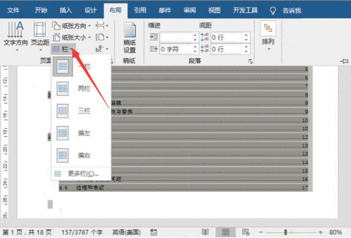Open the line numbers dropdown icon
Viewport: 351px width, 238px height.
pyautogui.click(x=102, y=37)
